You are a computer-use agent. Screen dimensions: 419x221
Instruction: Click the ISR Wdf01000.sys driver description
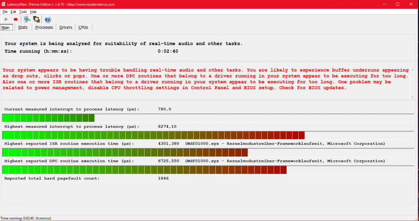(x=285, y=144)
